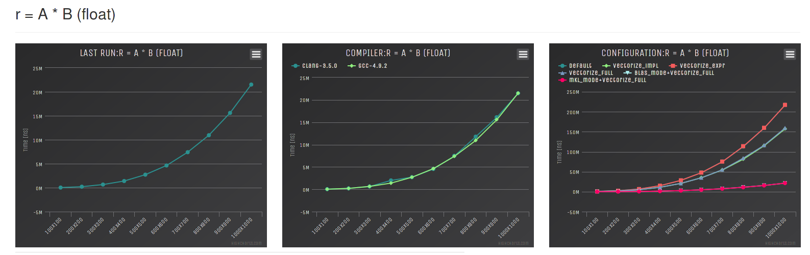The width and height of the screenshot is (810, 255).
Task: Click the 900x900 point on Last Run line
Action: click(230, 113)
